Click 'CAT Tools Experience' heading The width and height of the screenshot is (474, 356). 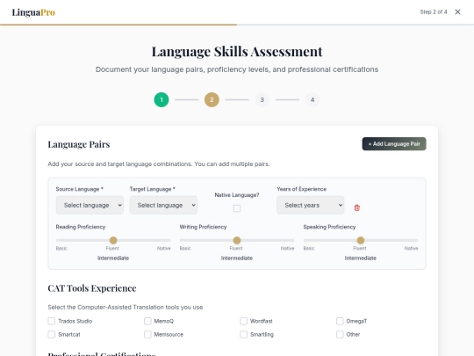point(92,288)
